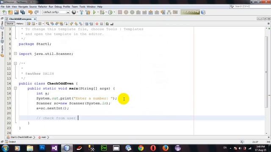Open Dreamweaver from the taskbar
The height and width of the screenshot is (152, 271).
tap(104, 148)
